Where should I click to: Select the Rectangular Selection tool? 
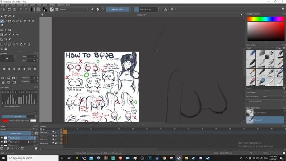2,44
